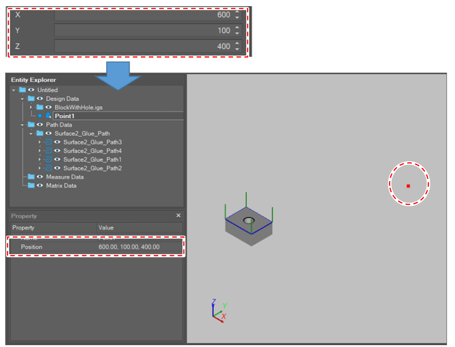Close the Property panel
This screenshot has width=455, height=347.
point(178,215)
